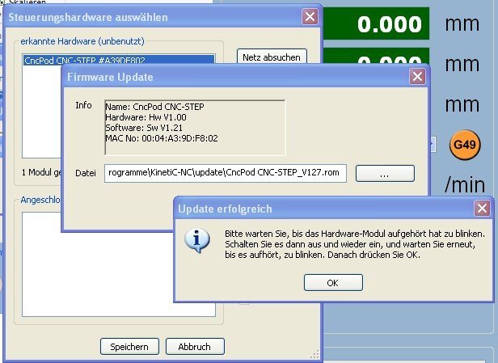Click Netz absuchen button
Viewport: 498px width, 363px height.
[x=272, y=57]
